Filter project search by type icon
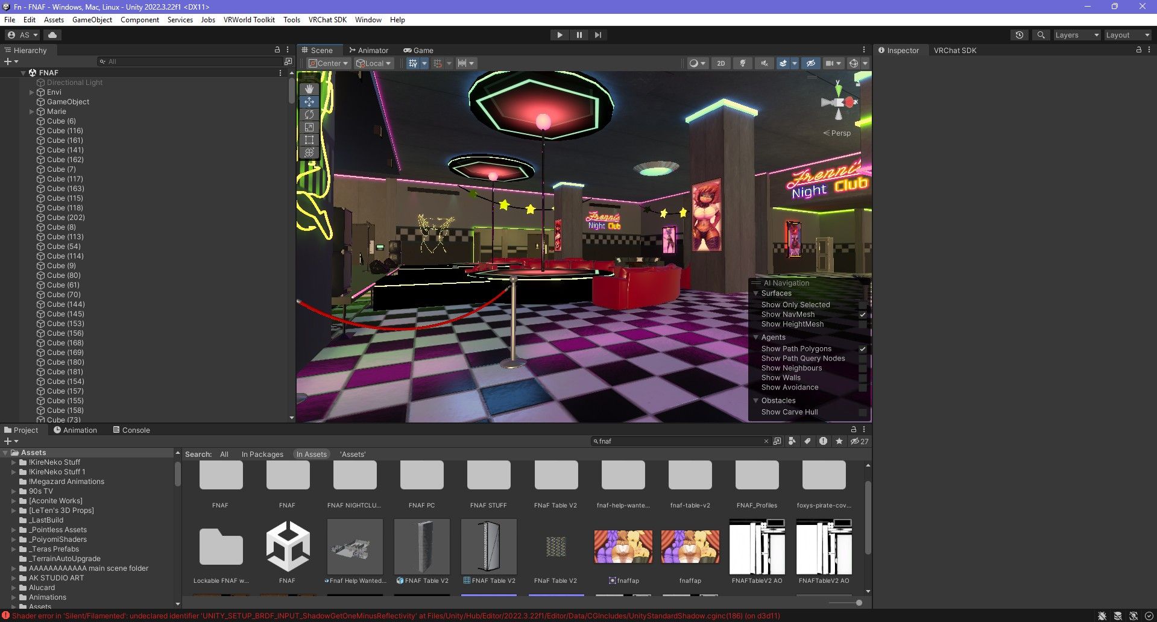 tap(792, 442)
